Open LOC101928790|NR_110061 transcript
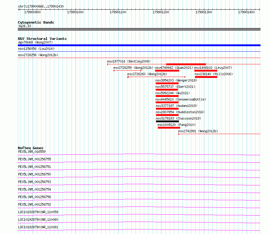This screenshot has height=234, width=269. [38, 227]
